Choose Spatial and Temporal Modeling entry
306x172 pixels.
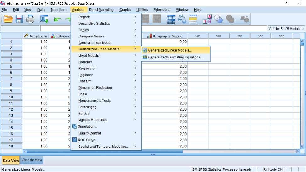click(107, 147)
